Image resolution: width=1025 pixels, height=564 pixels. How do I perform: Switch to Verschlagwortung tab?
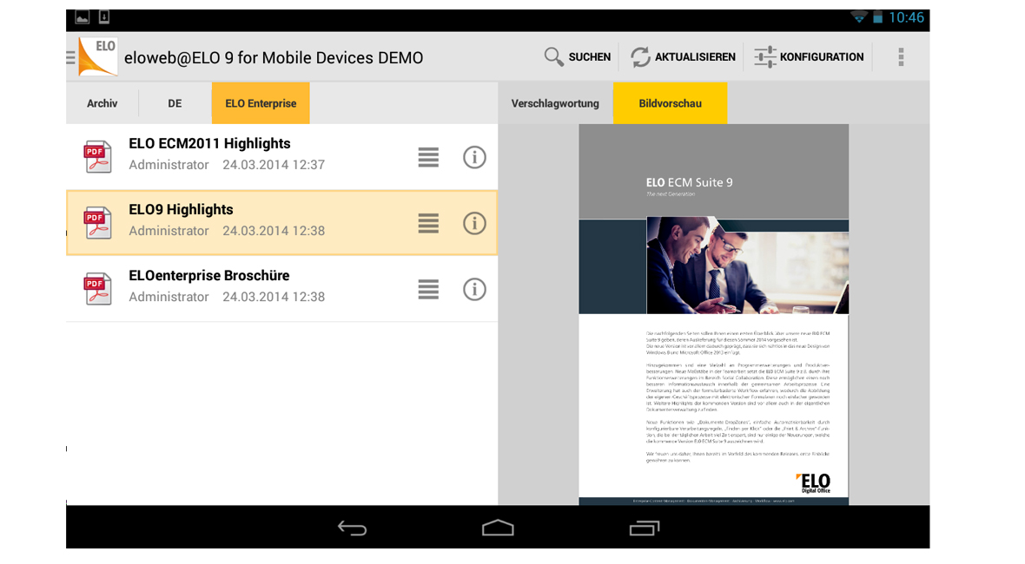[555, 103]
